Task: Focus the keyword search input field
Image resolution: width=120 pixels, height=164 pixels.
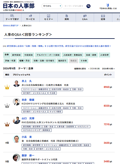Action: (74, 6)
